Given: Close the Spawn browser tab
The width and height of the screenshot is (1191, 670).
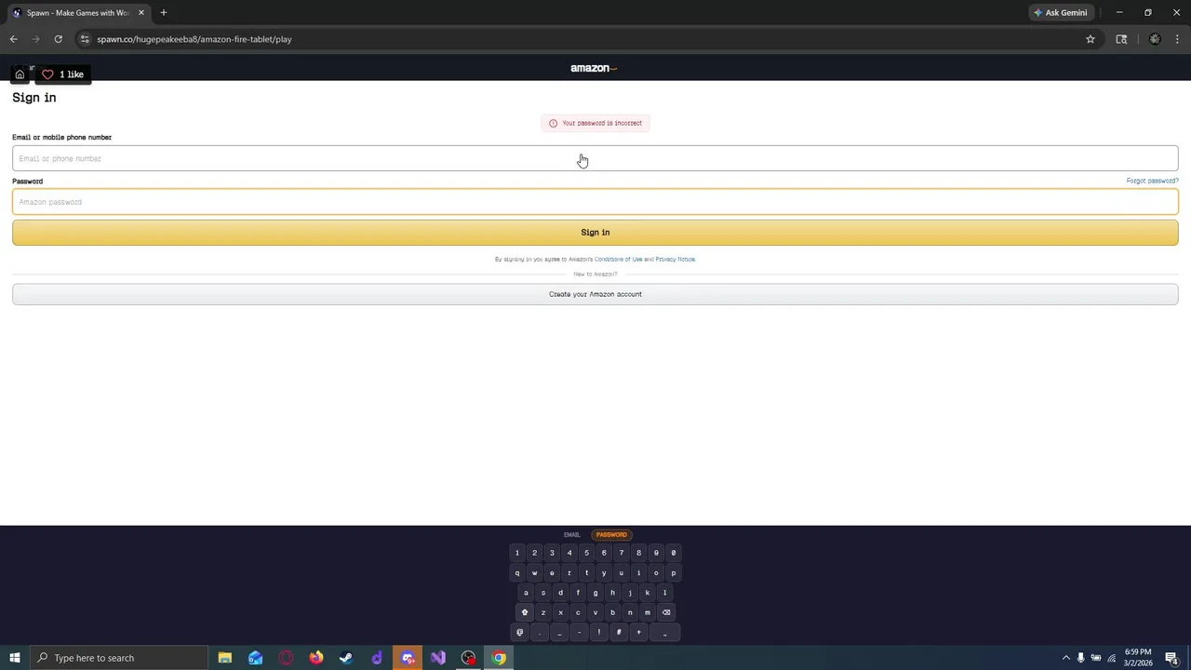Looking at the screenshot, I should 141,13.
